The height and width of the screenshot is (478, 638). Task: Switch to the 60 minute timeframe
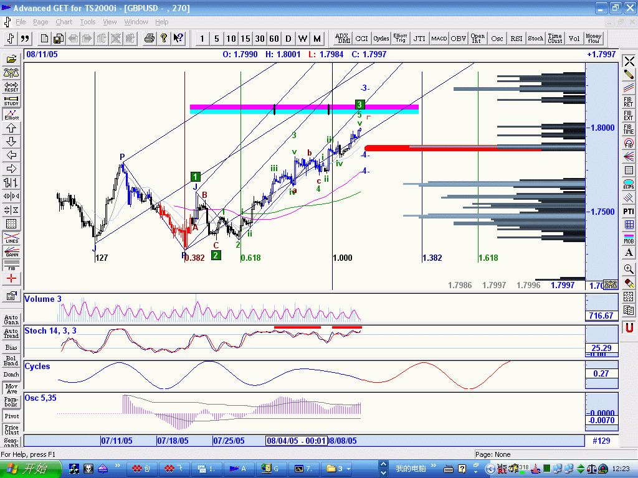click(x=274, y=39)
